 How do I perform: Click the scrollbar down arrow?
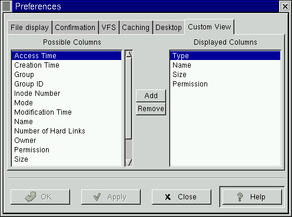[x=129, y=162]
